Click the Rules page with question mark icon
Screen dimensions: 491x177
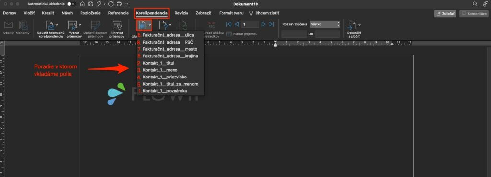point(163,25)
